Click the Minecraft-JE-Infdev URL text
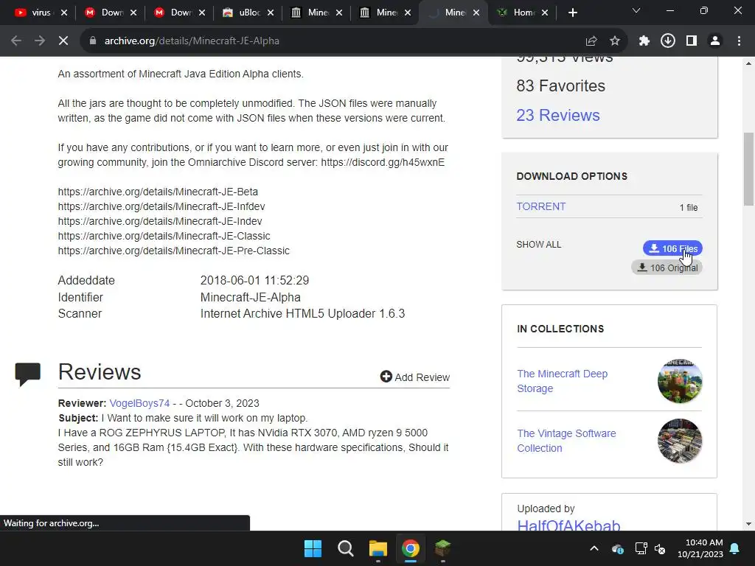Image resolution: width=755 pixels, height=566 pixels. [161, 206]
